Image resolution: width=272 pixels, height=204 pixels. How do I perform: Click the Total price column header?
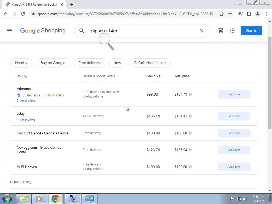(x=182, y=76)
